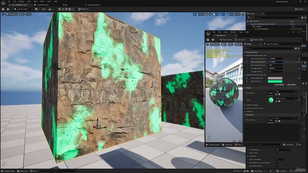Open Outliner settings gear icon
Image resolution: width=308 pixels, height=173 pixels.
[x=306, y=18]
